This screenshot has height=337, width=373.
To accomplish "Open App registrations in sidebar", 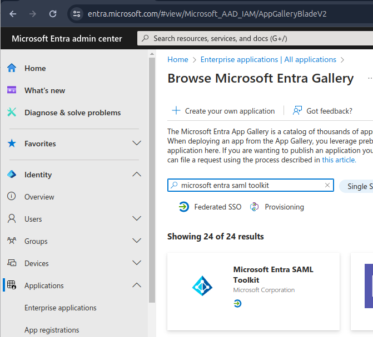I will tap(52, 330).
